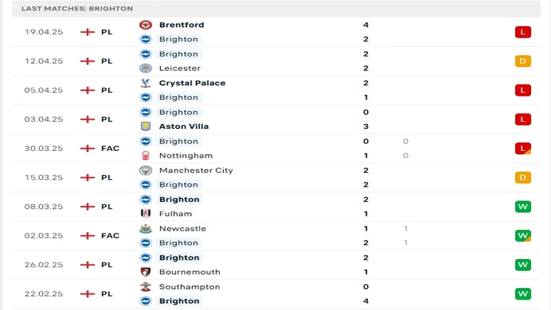
Task: Select the 02.03.25 FAC match row date
Action: [x=43, y=236]
